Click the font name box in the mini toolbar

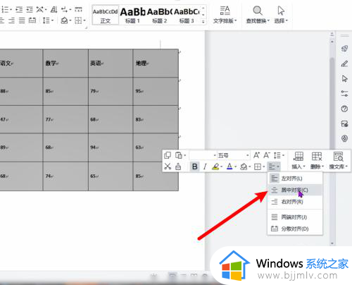(203, 155)
